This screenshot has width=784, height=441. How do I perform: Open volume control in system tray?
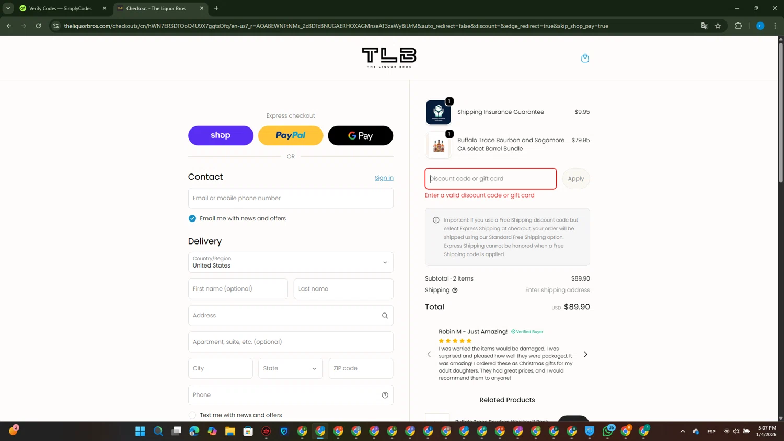pyautogui.click(x=736, y=431)
